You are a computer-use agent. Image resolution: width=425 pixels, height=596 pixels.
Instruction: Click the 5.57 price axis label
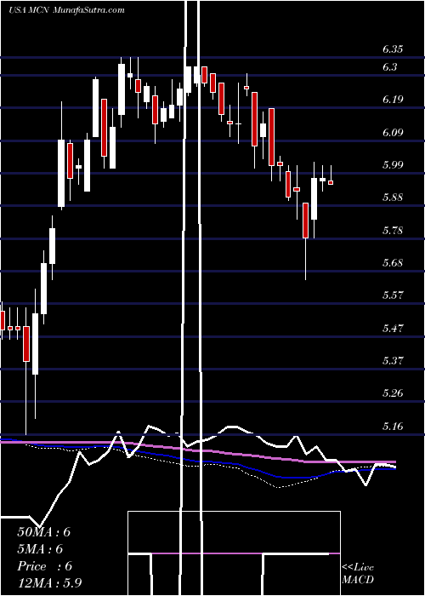point(393,295)
